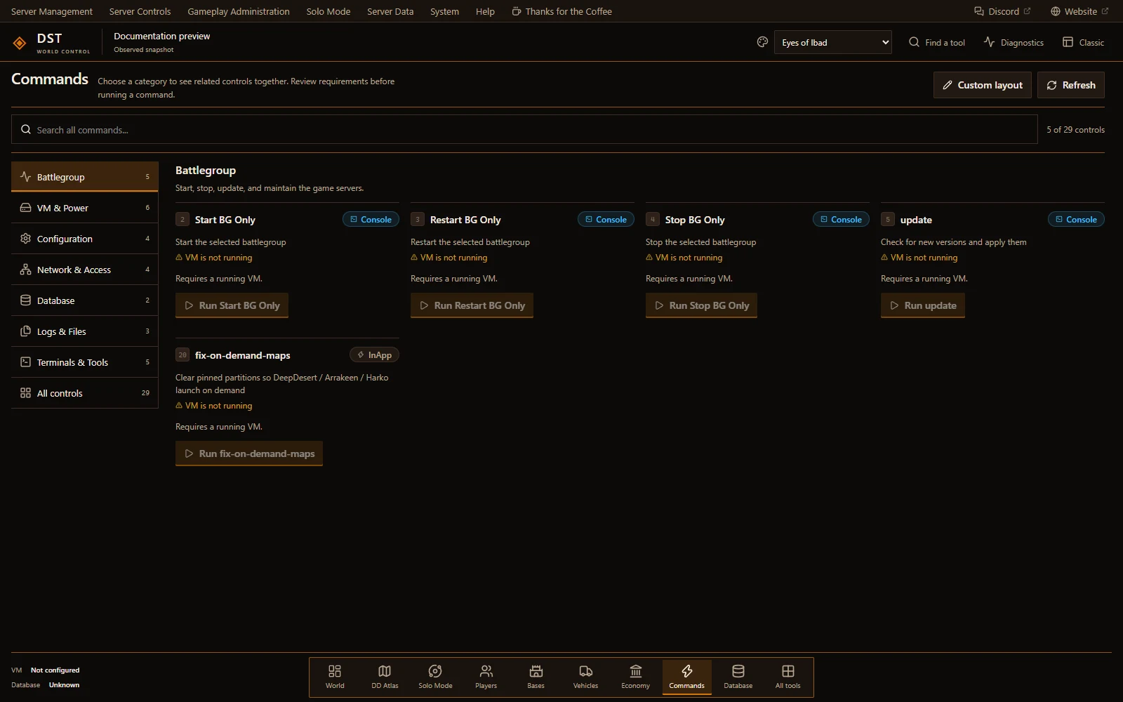Click Run Start BG Only button
The image size is (1123, 702).
[232, 305]
